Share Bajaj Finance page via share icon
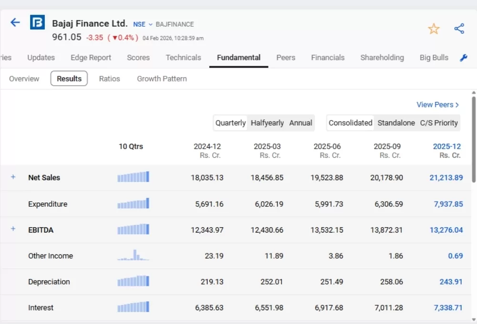The image size is (477, 324). [x=459, y=29]
